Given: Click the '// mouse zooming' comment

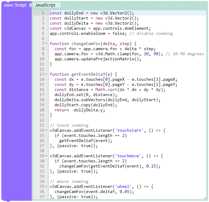Looking at the screenshot, I should 69,181.
